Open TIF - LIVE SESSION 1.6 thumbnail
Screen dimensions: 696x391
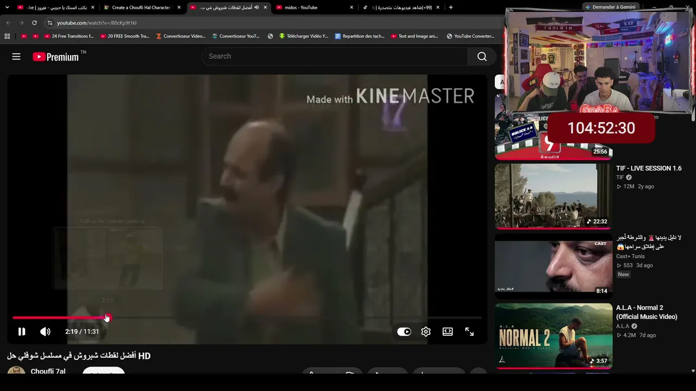(554, 197)
